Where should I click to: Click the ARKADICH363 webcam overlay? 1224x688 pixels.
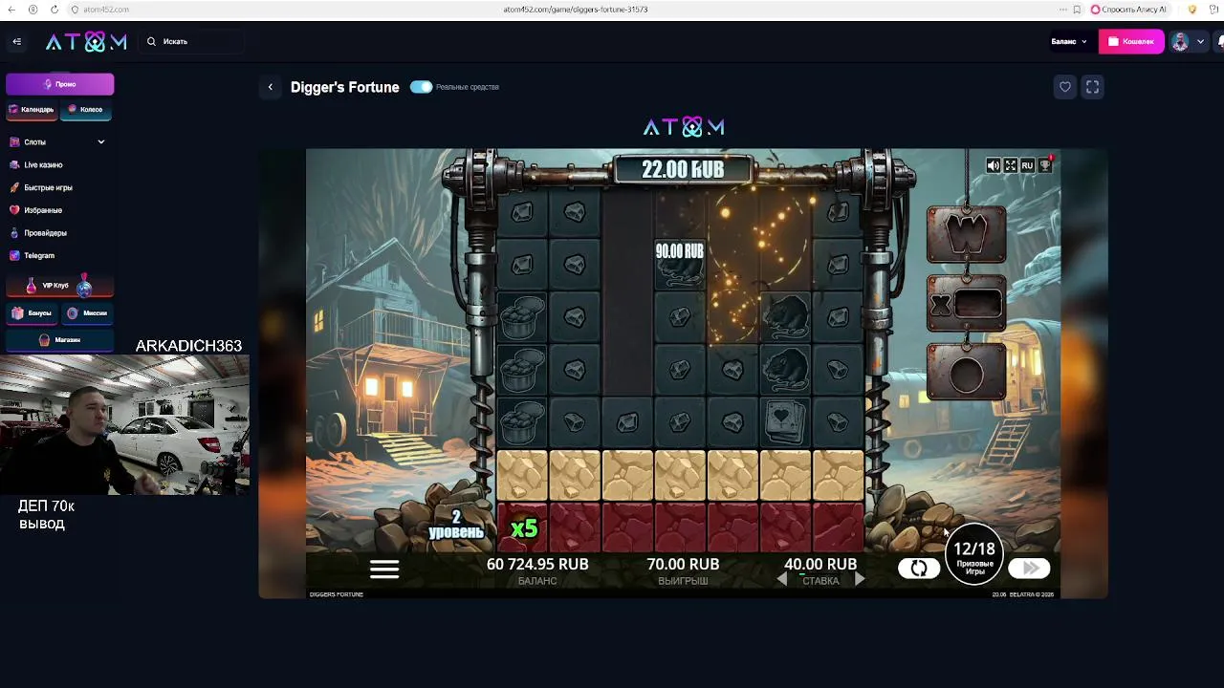click(x=125, y=424)
